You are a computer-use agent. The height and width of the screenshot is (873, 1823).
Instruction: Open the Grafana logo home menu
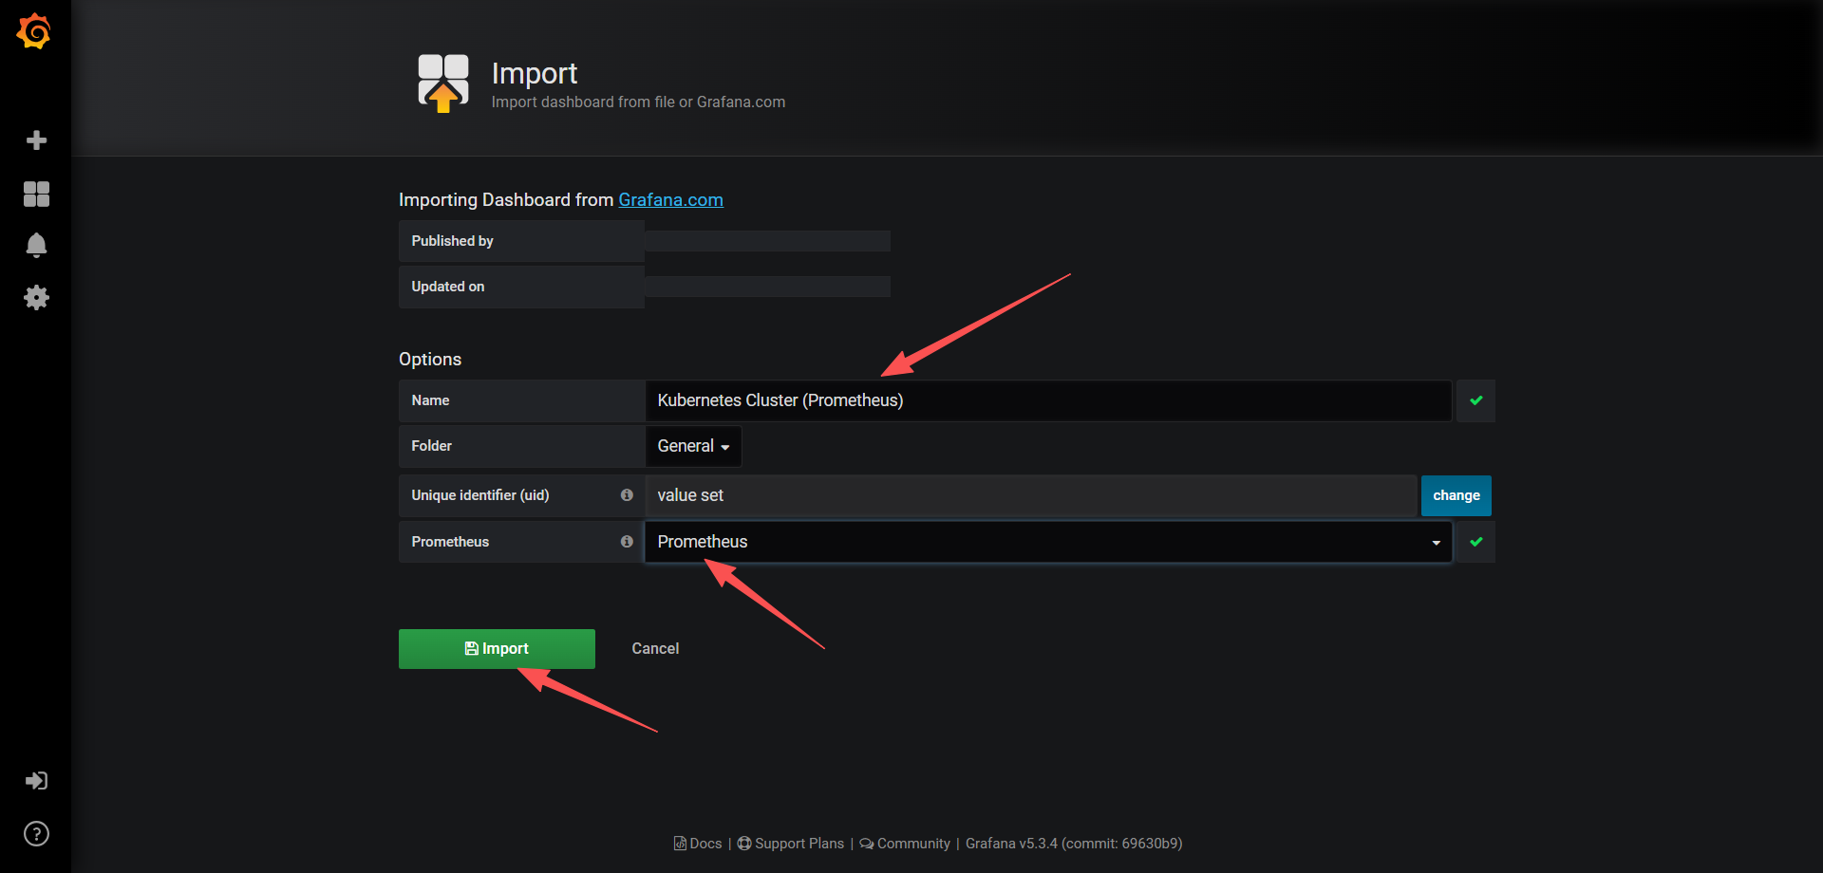coord(34,31)
